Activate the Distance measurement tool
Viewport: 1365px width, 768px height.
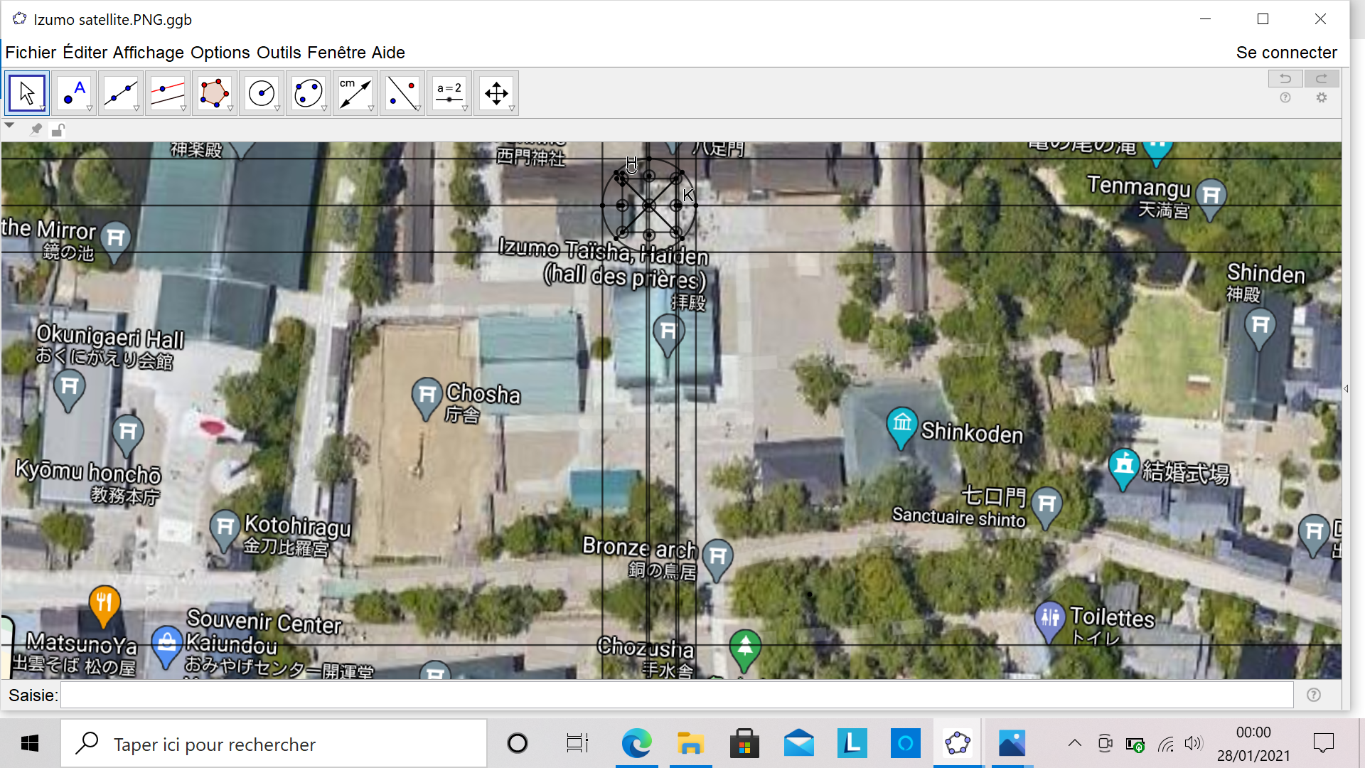coord(355,93)
